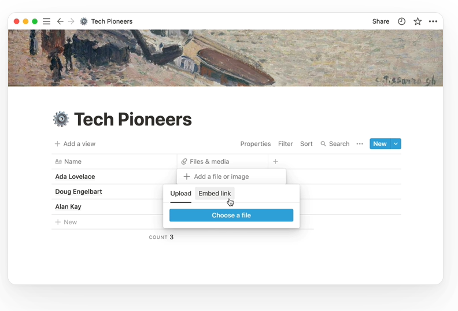Close window with the red button

point(17,21)
